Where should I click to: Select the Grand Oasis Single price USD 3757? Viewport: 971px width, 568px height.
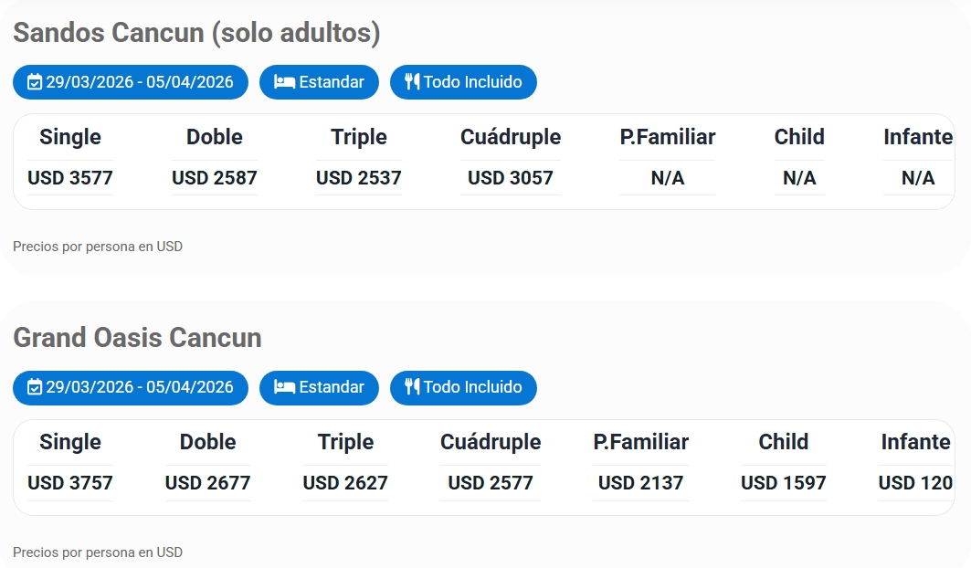point(70,483)
